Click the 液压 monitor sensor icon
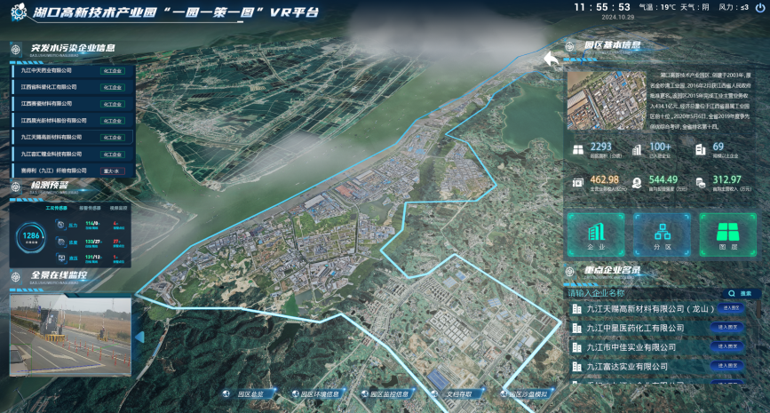This screenshot has width=770, height=413. (61, 258)
